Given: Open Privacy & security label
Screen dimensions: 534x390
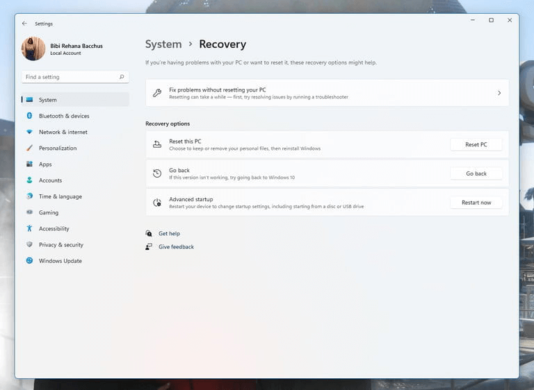Looking at the screenshot, I should [61, 245].
